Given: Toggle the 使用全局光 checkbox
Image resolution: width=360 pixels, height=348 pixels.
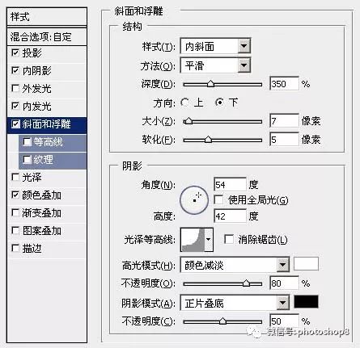Looking at the screenshot, I should pyautogui.click(x=218, y=200).
